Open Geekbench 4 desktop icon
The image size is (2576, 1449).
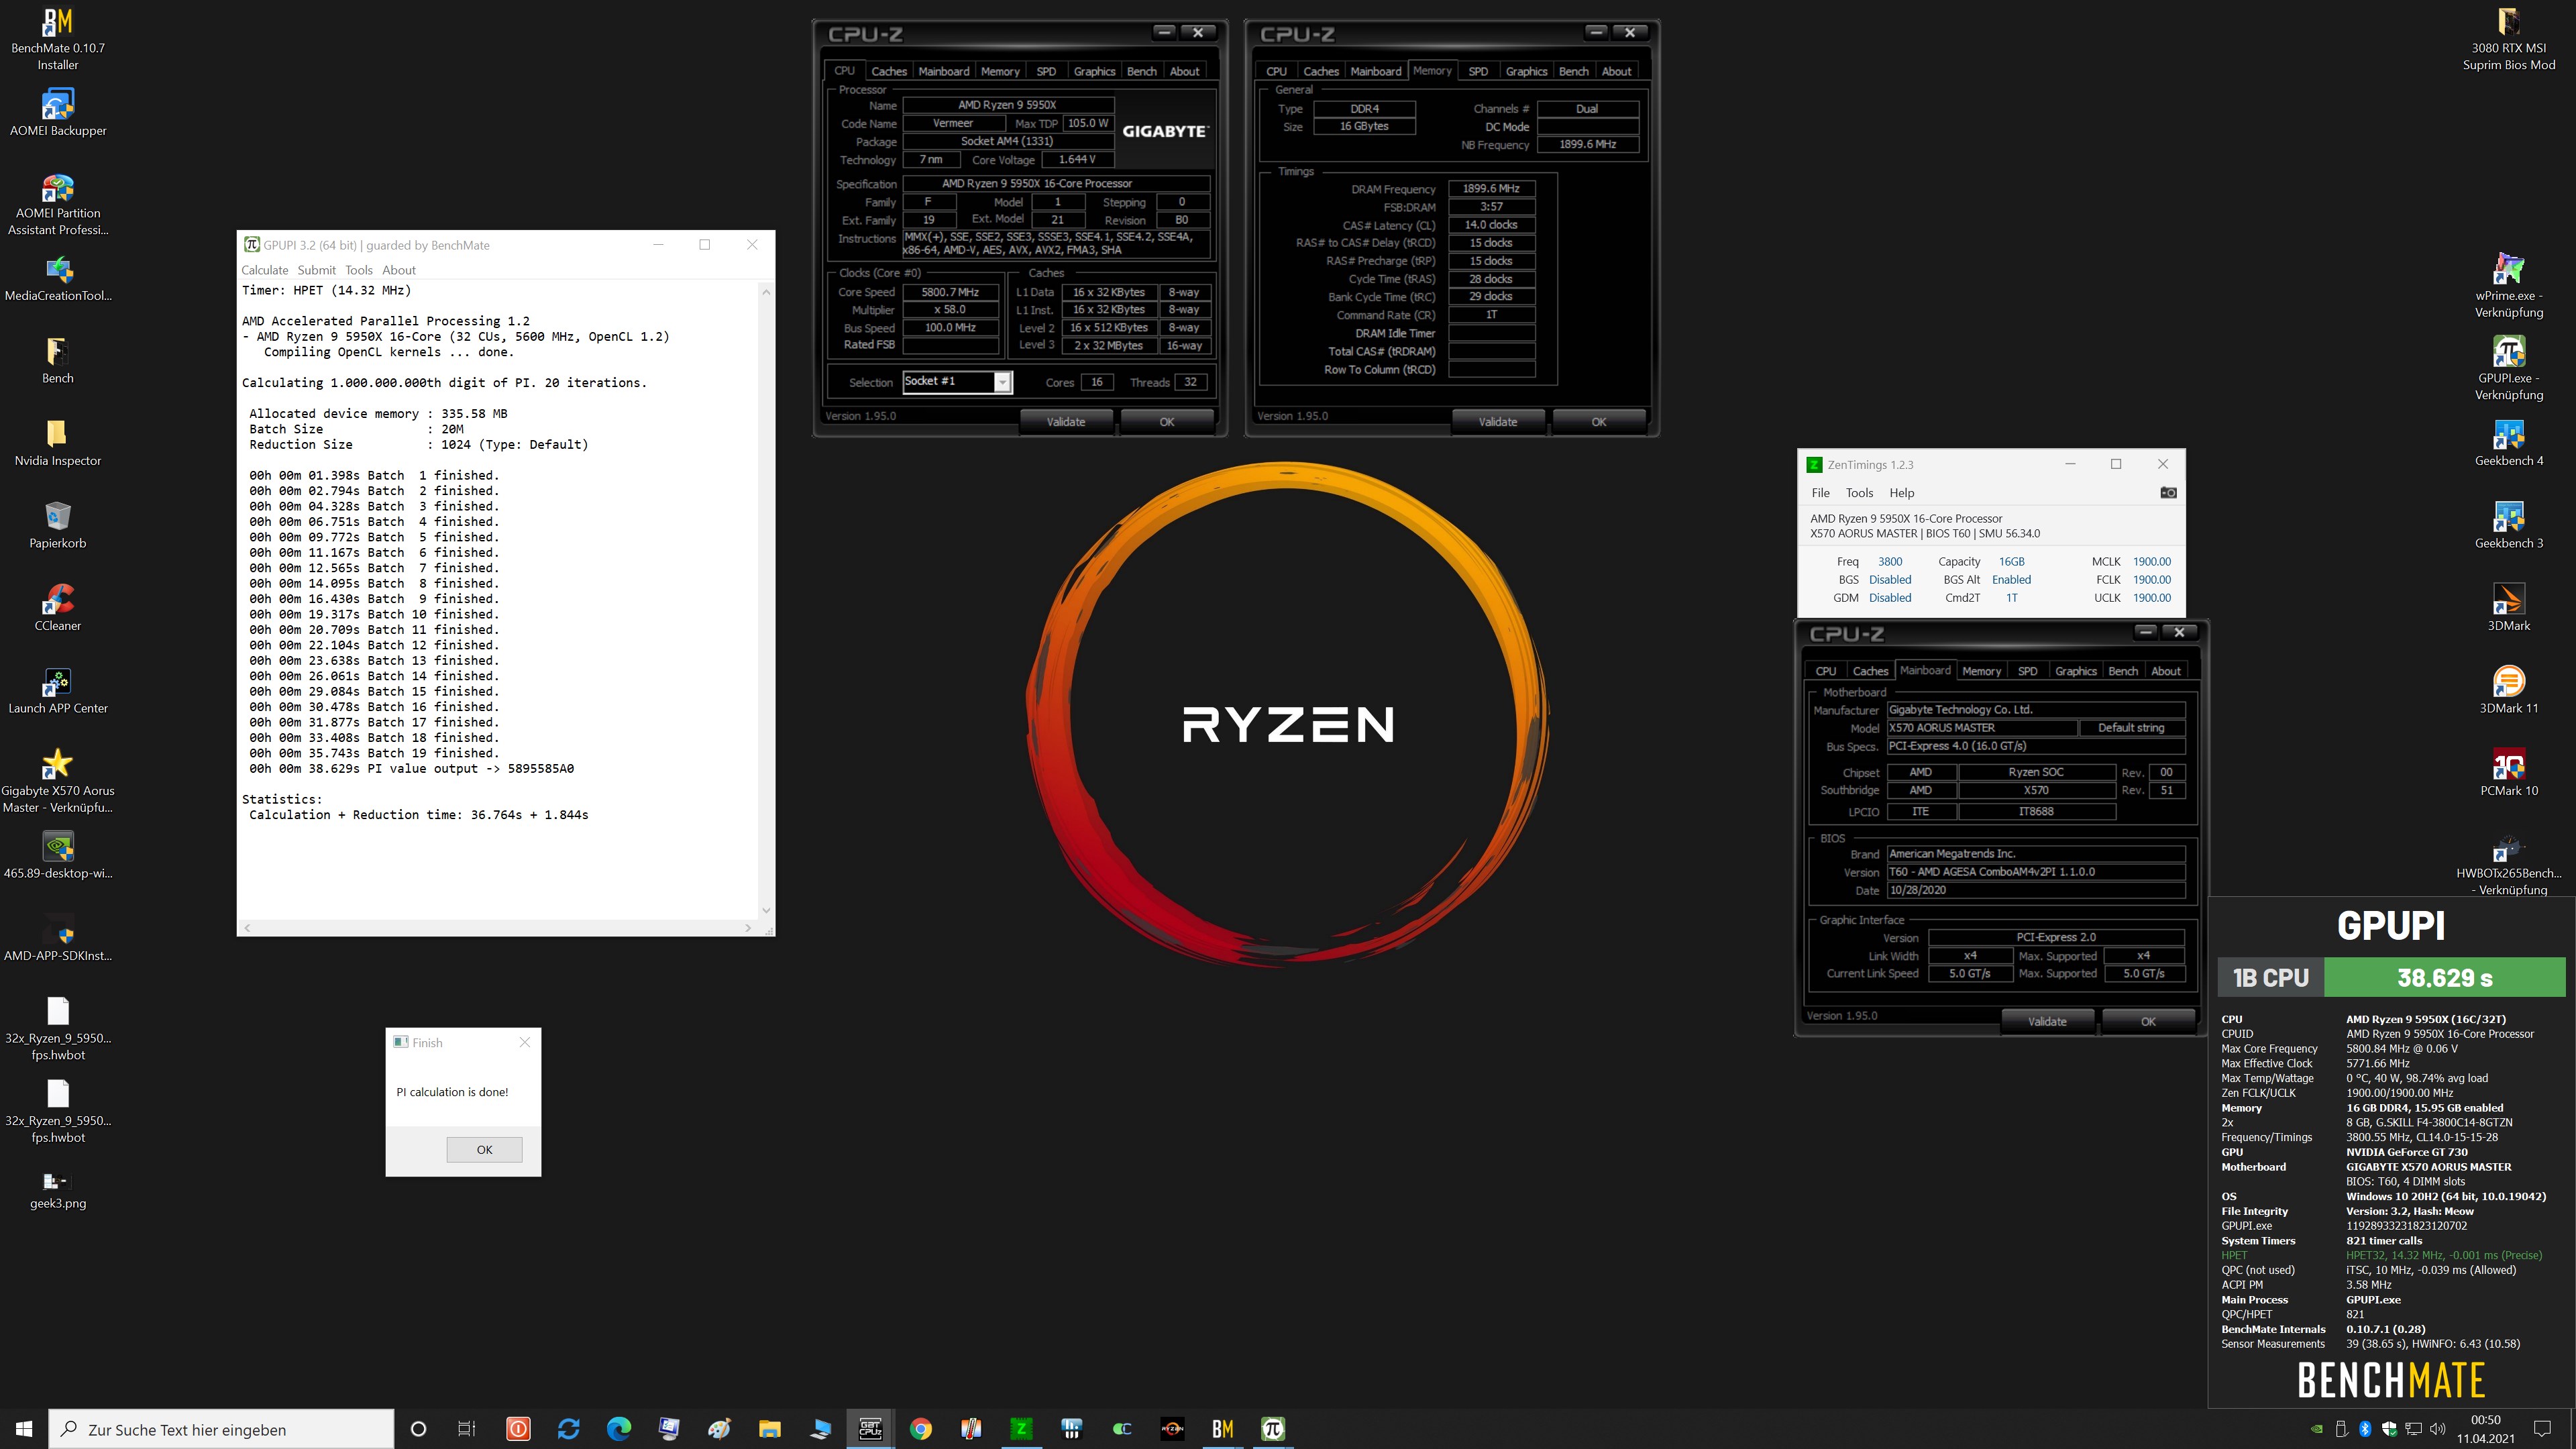point(2508,443)
